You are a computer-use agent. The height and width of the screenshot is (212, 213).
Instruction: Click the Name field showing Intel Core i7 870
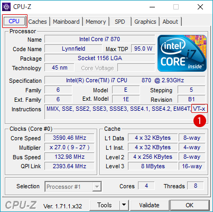point(100,39)
